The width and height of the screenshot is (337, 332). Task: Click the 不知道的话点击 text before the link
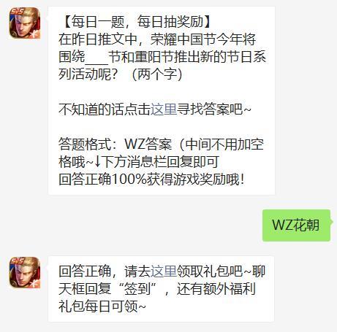tap(105, 109)
